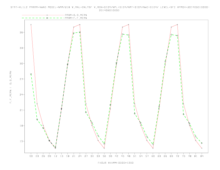
Task: Click x-axis tick label 30
Action: click(92, 156)
